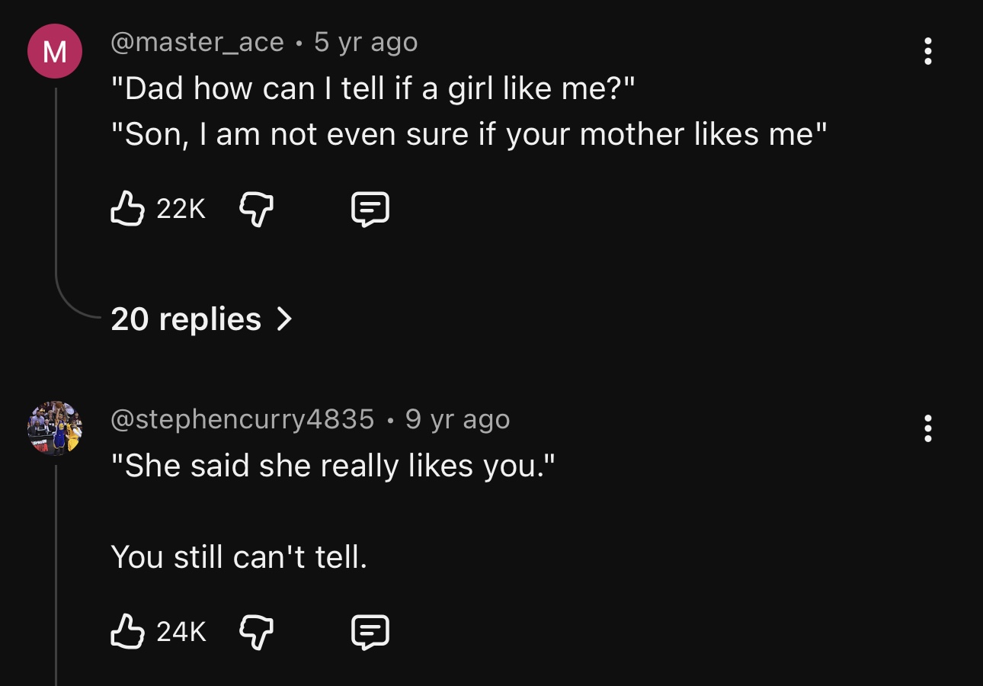This screenshot has width=983, height=686.
Task: Click the @stephencurry4835 username
Action: click(x=242, y=418)
